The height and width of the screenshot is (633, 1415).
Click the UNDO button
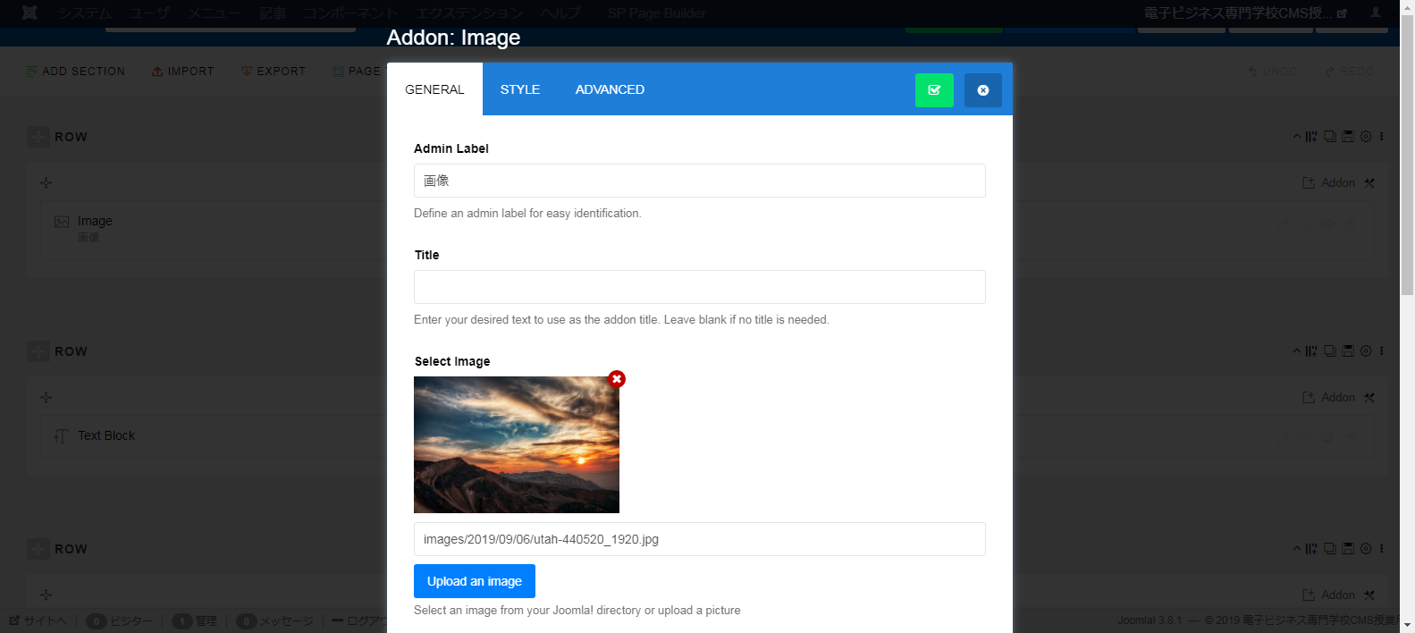click(1273, 72)
